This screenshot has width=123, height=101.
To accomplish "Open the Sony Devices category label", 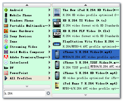I will 21,36.
